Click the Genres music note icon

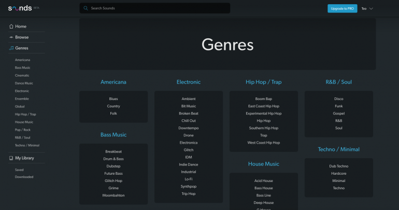(x=11, y=48)
